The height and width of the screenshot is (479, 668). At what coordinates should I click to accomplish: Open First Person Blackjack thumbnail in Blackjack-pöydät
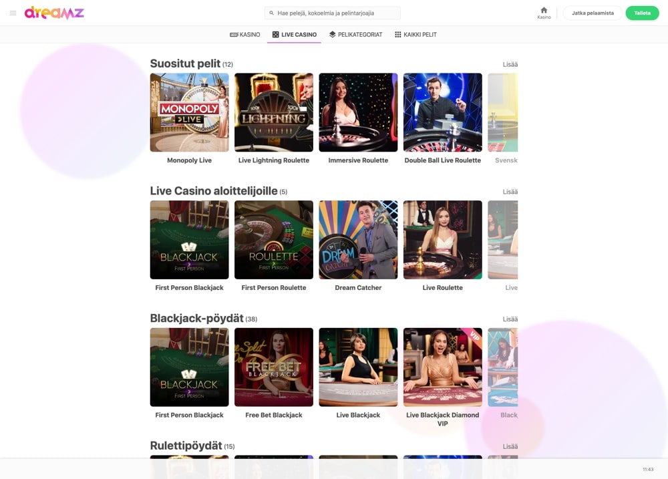189,367
